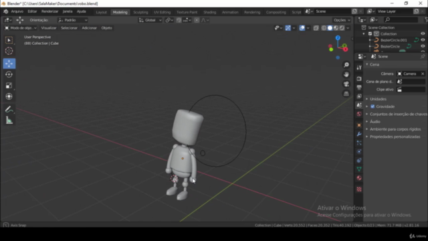The width and height of the screenshot is (428, 241).
Task: Toggle the camera view icon
Action: (x=346, y=84)
